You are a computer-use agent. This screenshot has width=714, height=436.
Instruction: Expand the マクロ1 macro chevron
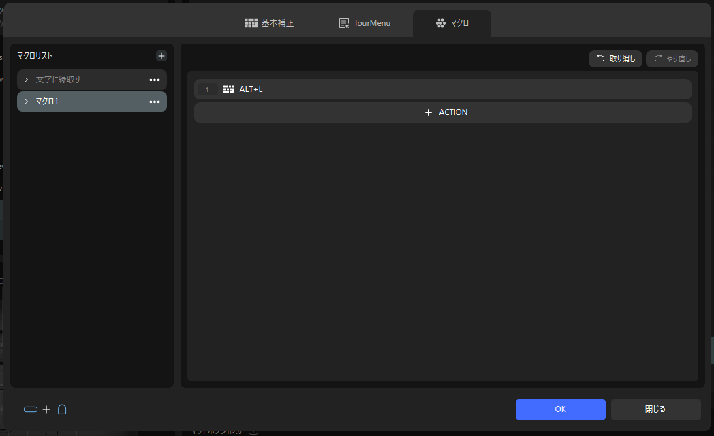coord(27,102)
